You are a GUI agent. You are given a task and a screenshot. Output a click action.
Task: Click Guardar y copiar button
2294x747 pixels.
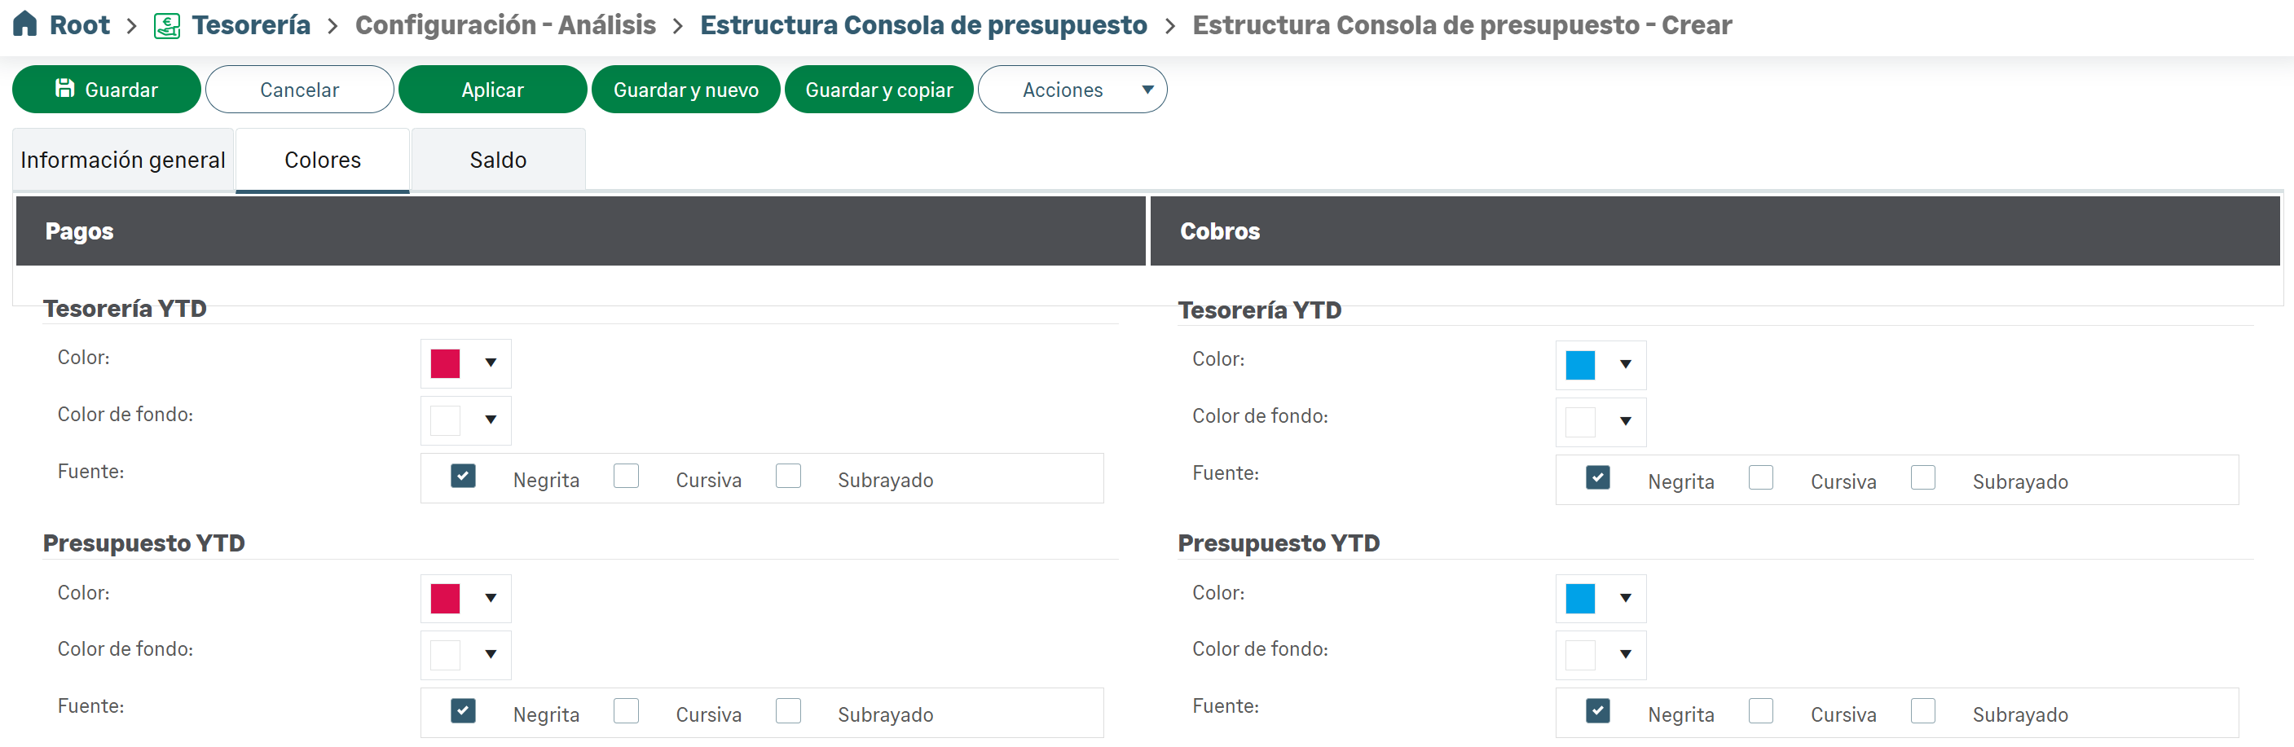coord(878,89)
